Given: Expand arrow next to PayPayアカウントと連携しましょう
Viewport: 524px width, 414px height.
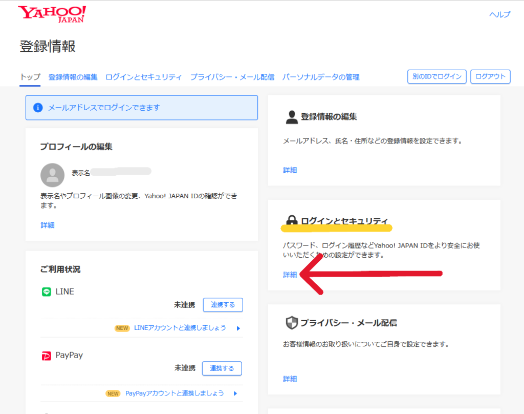Looking at the screenshot, I should pyautogui.click(x=235, y=394).
